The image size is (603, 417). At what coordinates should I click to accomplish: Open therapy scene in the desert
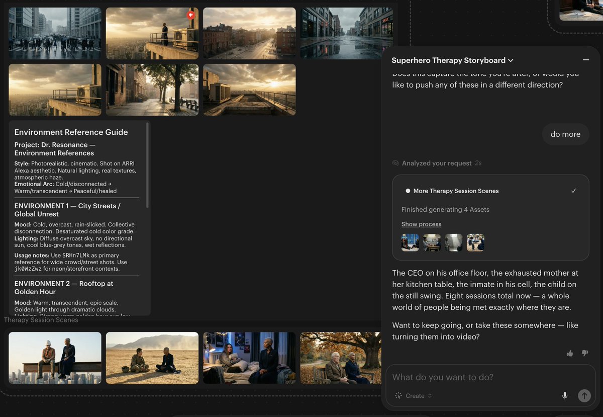pyautogui.click(x=152, y=358)
